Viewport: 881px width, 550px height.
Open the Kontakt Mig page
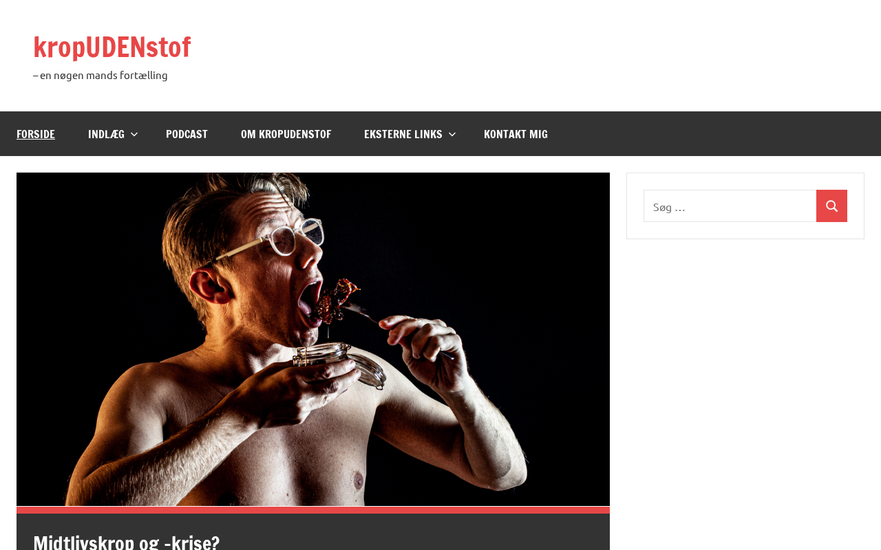(x=516, y=134)
